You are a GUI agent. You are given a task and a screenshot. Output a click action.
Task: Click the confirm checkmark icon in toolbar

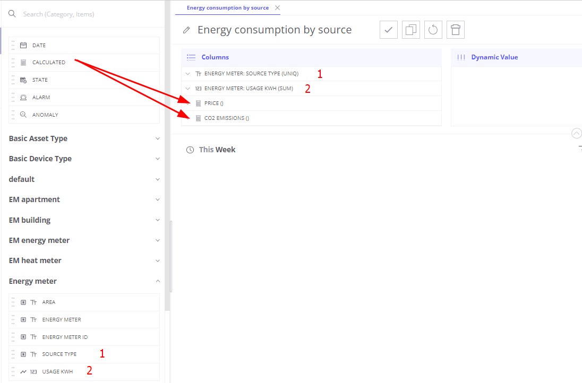(388, 30)
